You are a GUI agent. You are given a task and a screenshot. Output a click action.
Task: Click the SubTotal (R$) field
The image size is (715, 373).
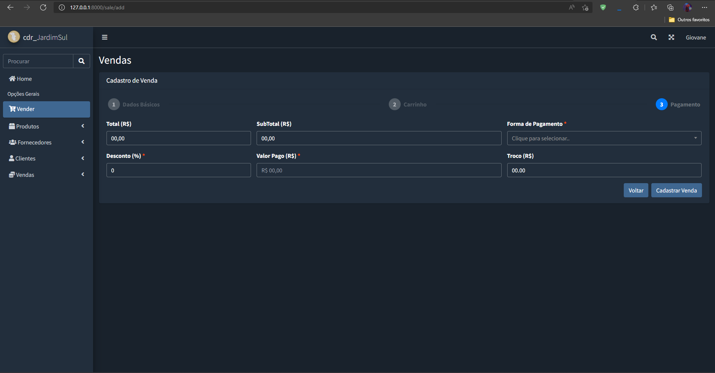point(379,138)
